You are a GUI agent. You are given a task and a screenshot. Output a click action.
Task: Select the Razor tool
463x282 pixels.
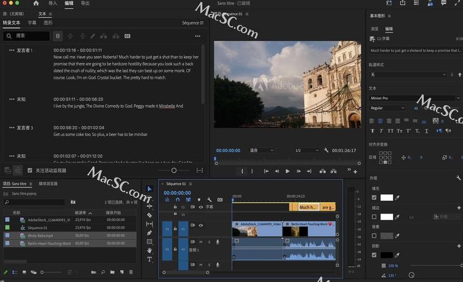[149, 215]
